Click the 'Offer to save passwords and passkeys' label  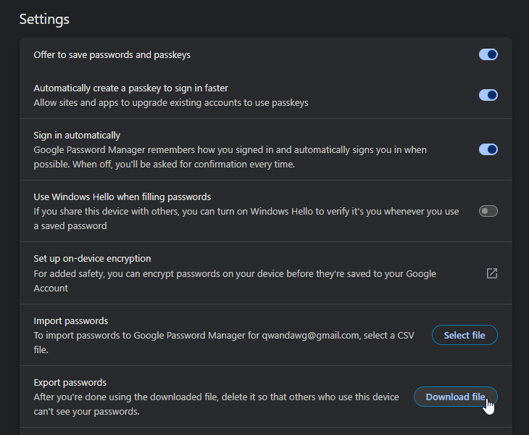[x=112, y=55]
